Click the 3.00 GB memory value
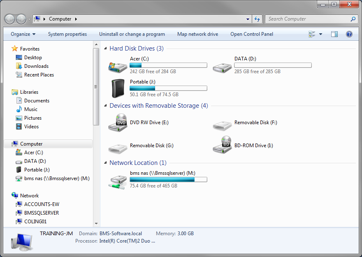This screenshot has height=257, width=362. tap(186, 234)
